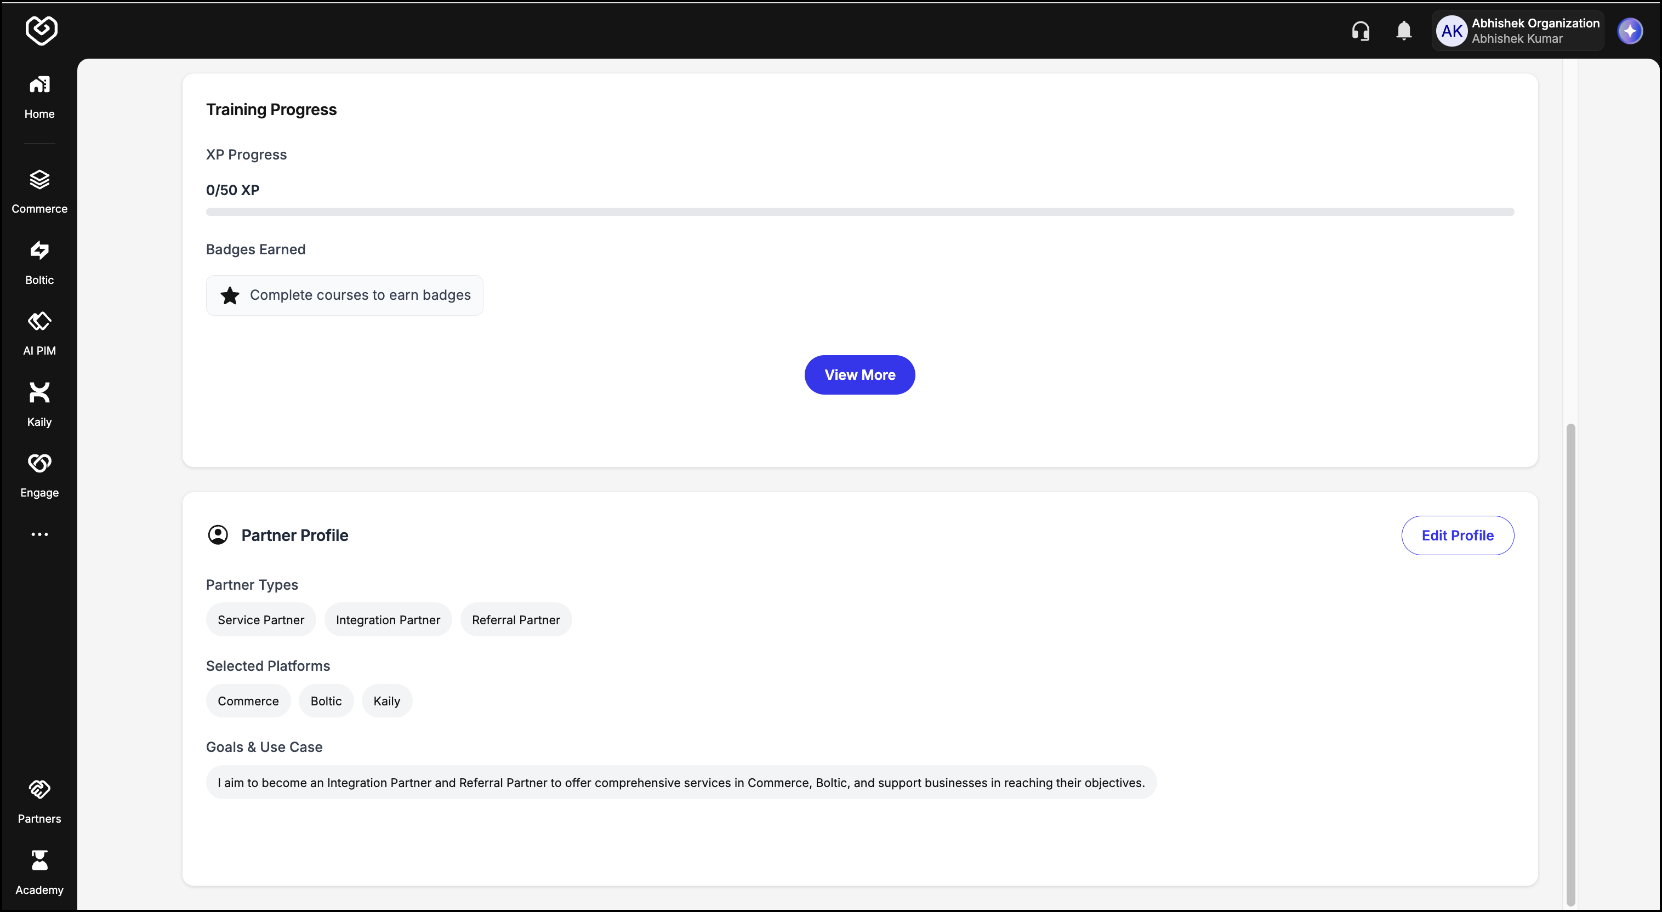Click the XP progress bar
1662x912 pixels.
(x=860, y=212)
